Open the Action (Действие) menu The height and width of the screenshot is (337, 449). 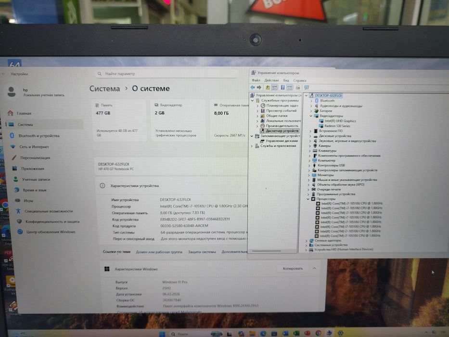(271, 80)
